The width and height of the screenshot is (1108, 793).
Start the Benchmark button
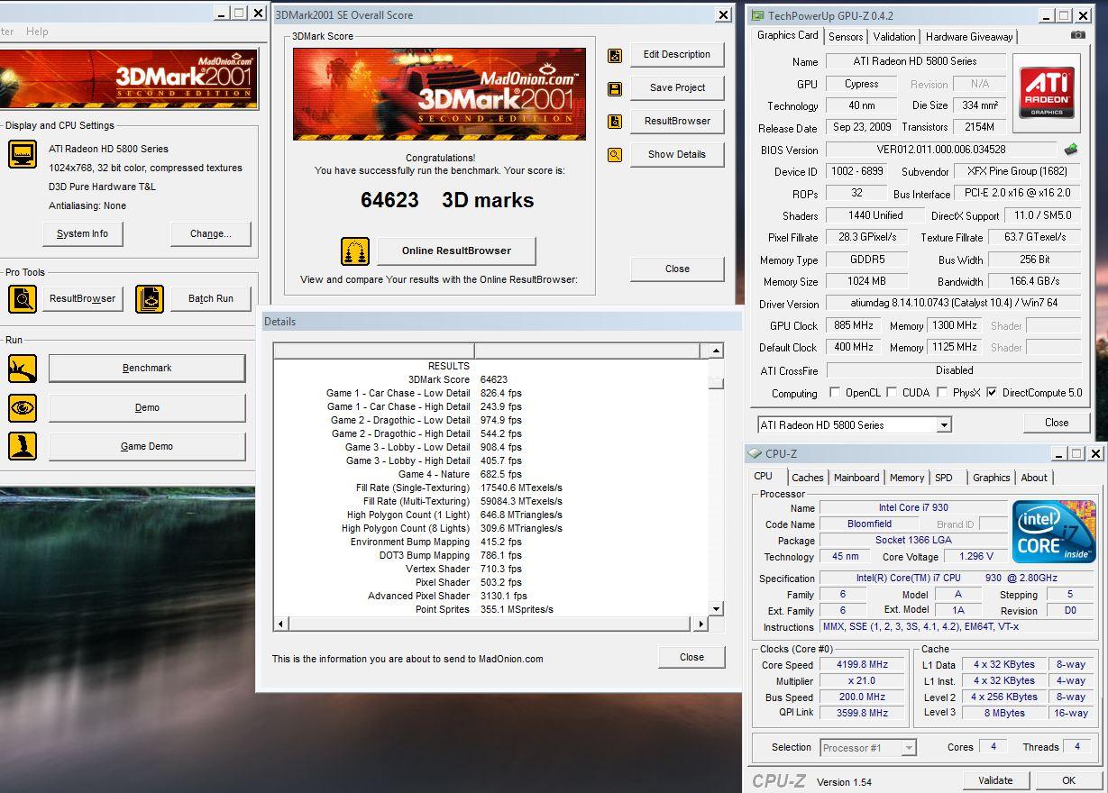coord(147,368)
